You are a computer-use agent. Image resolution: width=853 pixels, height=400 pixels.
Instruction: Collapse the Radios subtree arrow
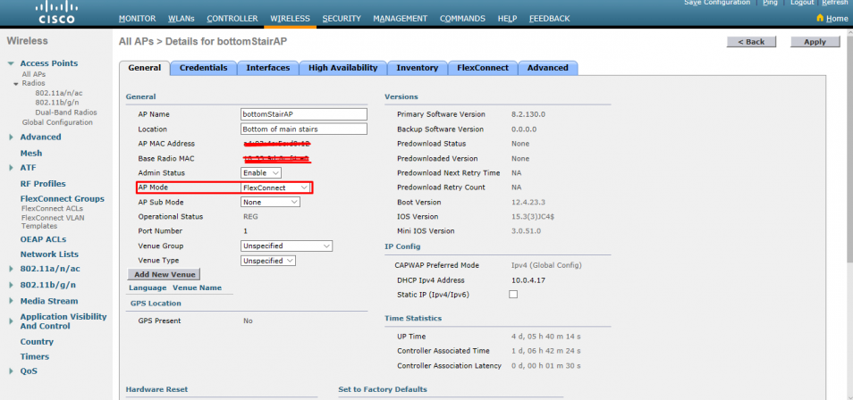coord(16,84)
